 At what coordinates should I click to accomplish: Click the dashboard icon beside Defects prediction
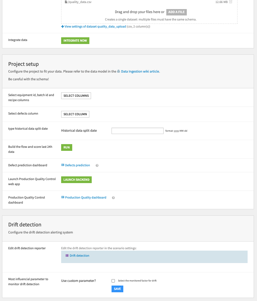[x=62, y=165]
